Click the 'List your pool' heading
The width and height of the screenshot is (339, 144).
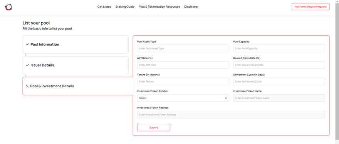(x=36, y=23)
